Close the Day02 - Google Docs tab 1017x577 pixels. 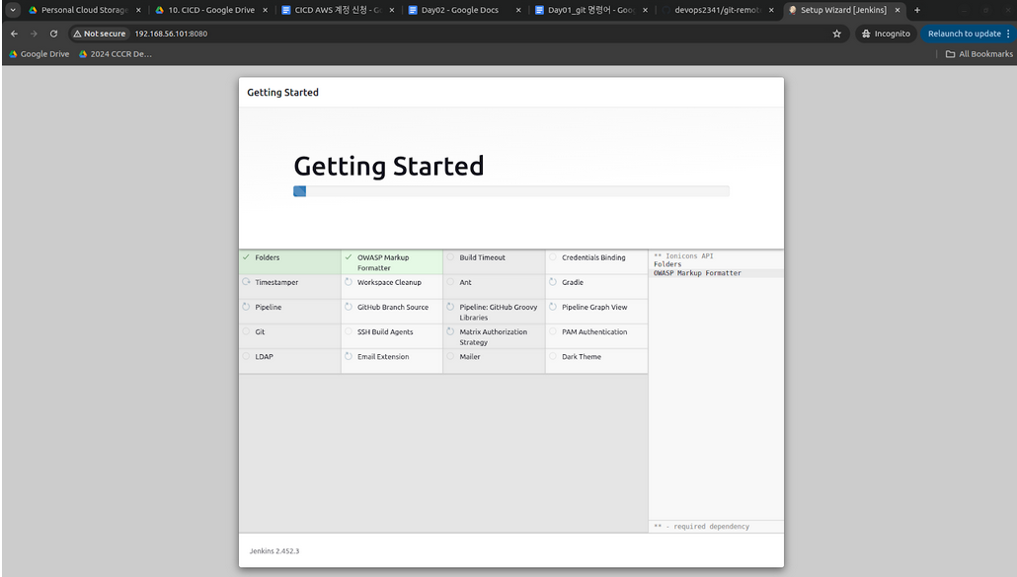(x=518, y=10)
